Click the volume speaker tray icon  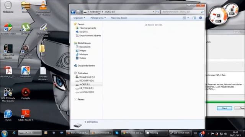click(x=225, y=134)
